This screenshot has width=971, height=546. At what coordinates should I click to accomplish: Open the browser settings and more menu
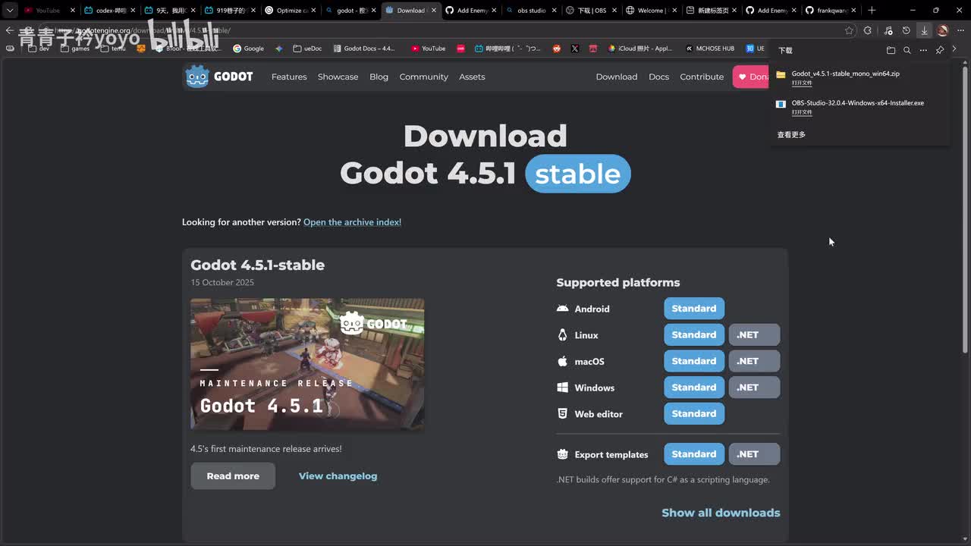click(x=959, y=30)
